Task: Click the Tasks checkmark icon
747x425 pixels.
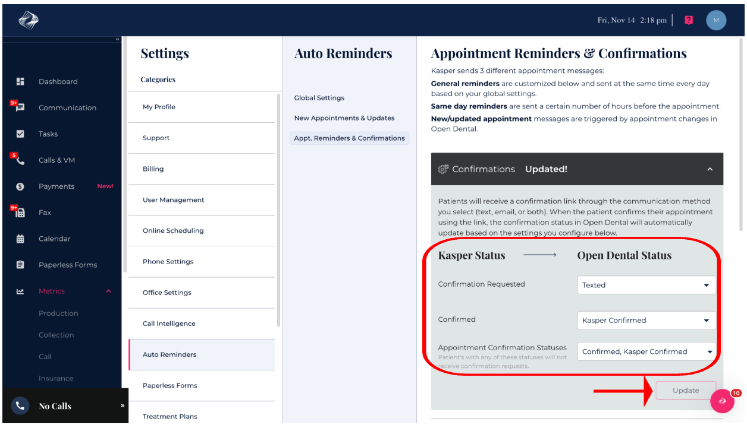Action: (x=20, y=134)
